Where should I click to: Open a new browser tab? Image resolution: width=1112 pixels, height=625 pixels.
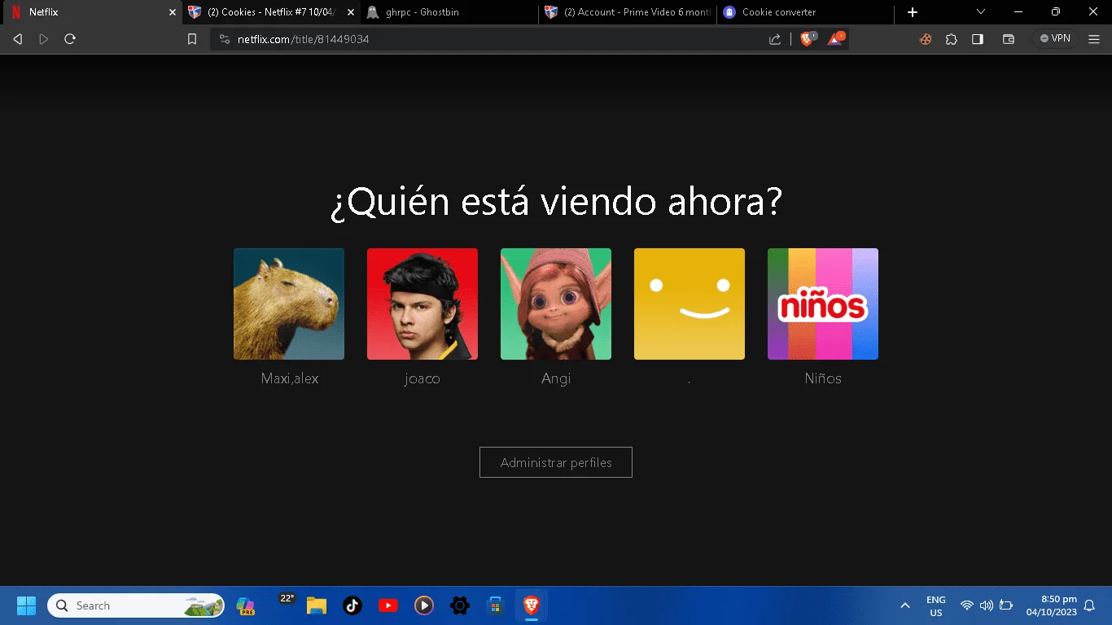(x=913, y=12)
